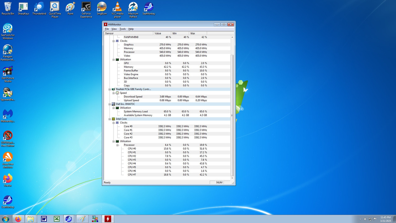Click the Speed gauge icon in sensor tree
396x223 pixels.
click(117, 93)
